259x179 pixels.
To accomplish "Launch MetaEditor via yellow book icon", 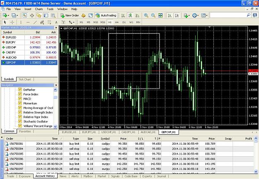I will [83, 15].
